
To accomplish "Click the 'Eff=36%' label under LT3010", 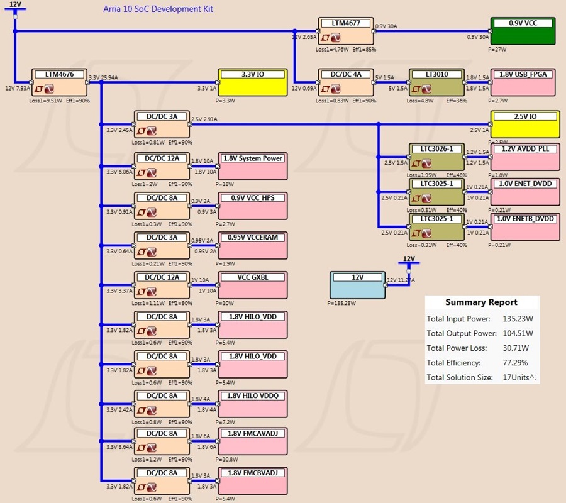I will (457, 101).
